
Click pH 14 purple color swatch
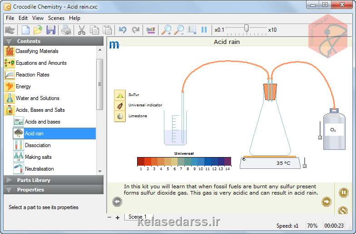click(x=228, y=162)
